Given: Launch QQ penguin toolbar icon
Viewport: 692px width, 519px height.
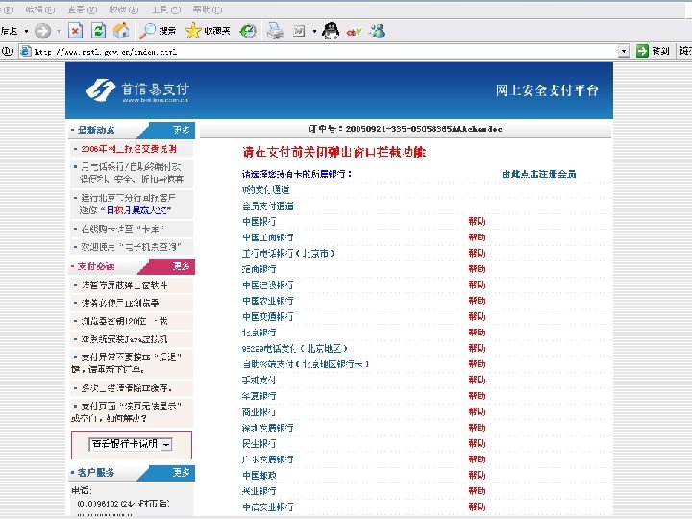Looking at the screenshot, I should click(331, 31).
